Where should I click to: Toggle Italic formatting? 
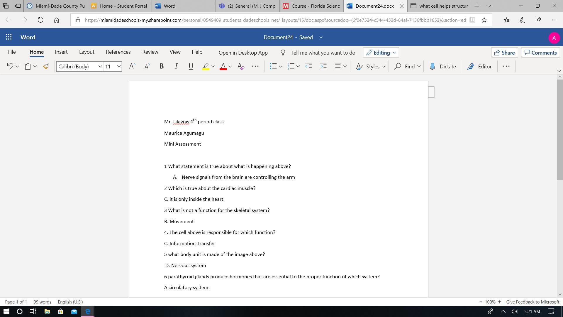(176, 66)
